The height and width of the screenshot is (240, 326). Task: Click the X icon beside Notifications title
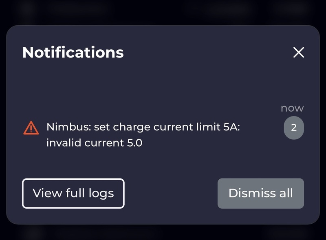point(299,52)
